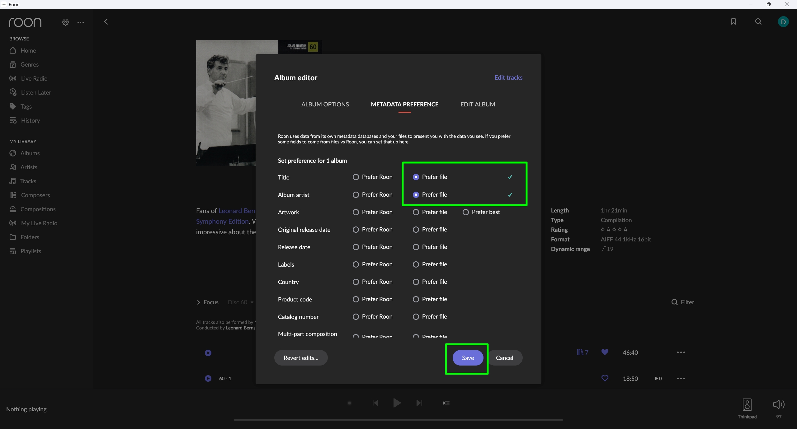Choose Prefer file for Release date
This screenshot has width=797, height=429.
(x=416, y=247)
